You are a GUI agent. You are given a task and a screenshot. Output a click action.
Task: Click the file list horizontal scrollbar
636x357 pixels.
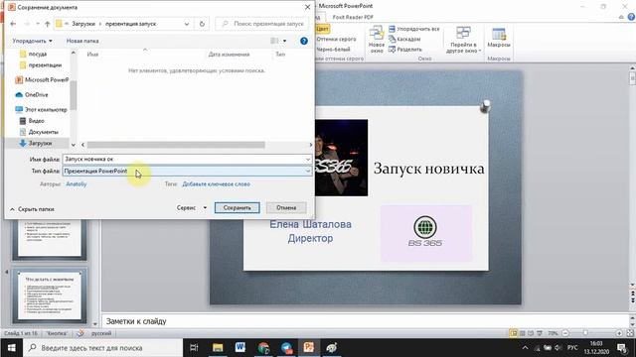click(176, 145)
